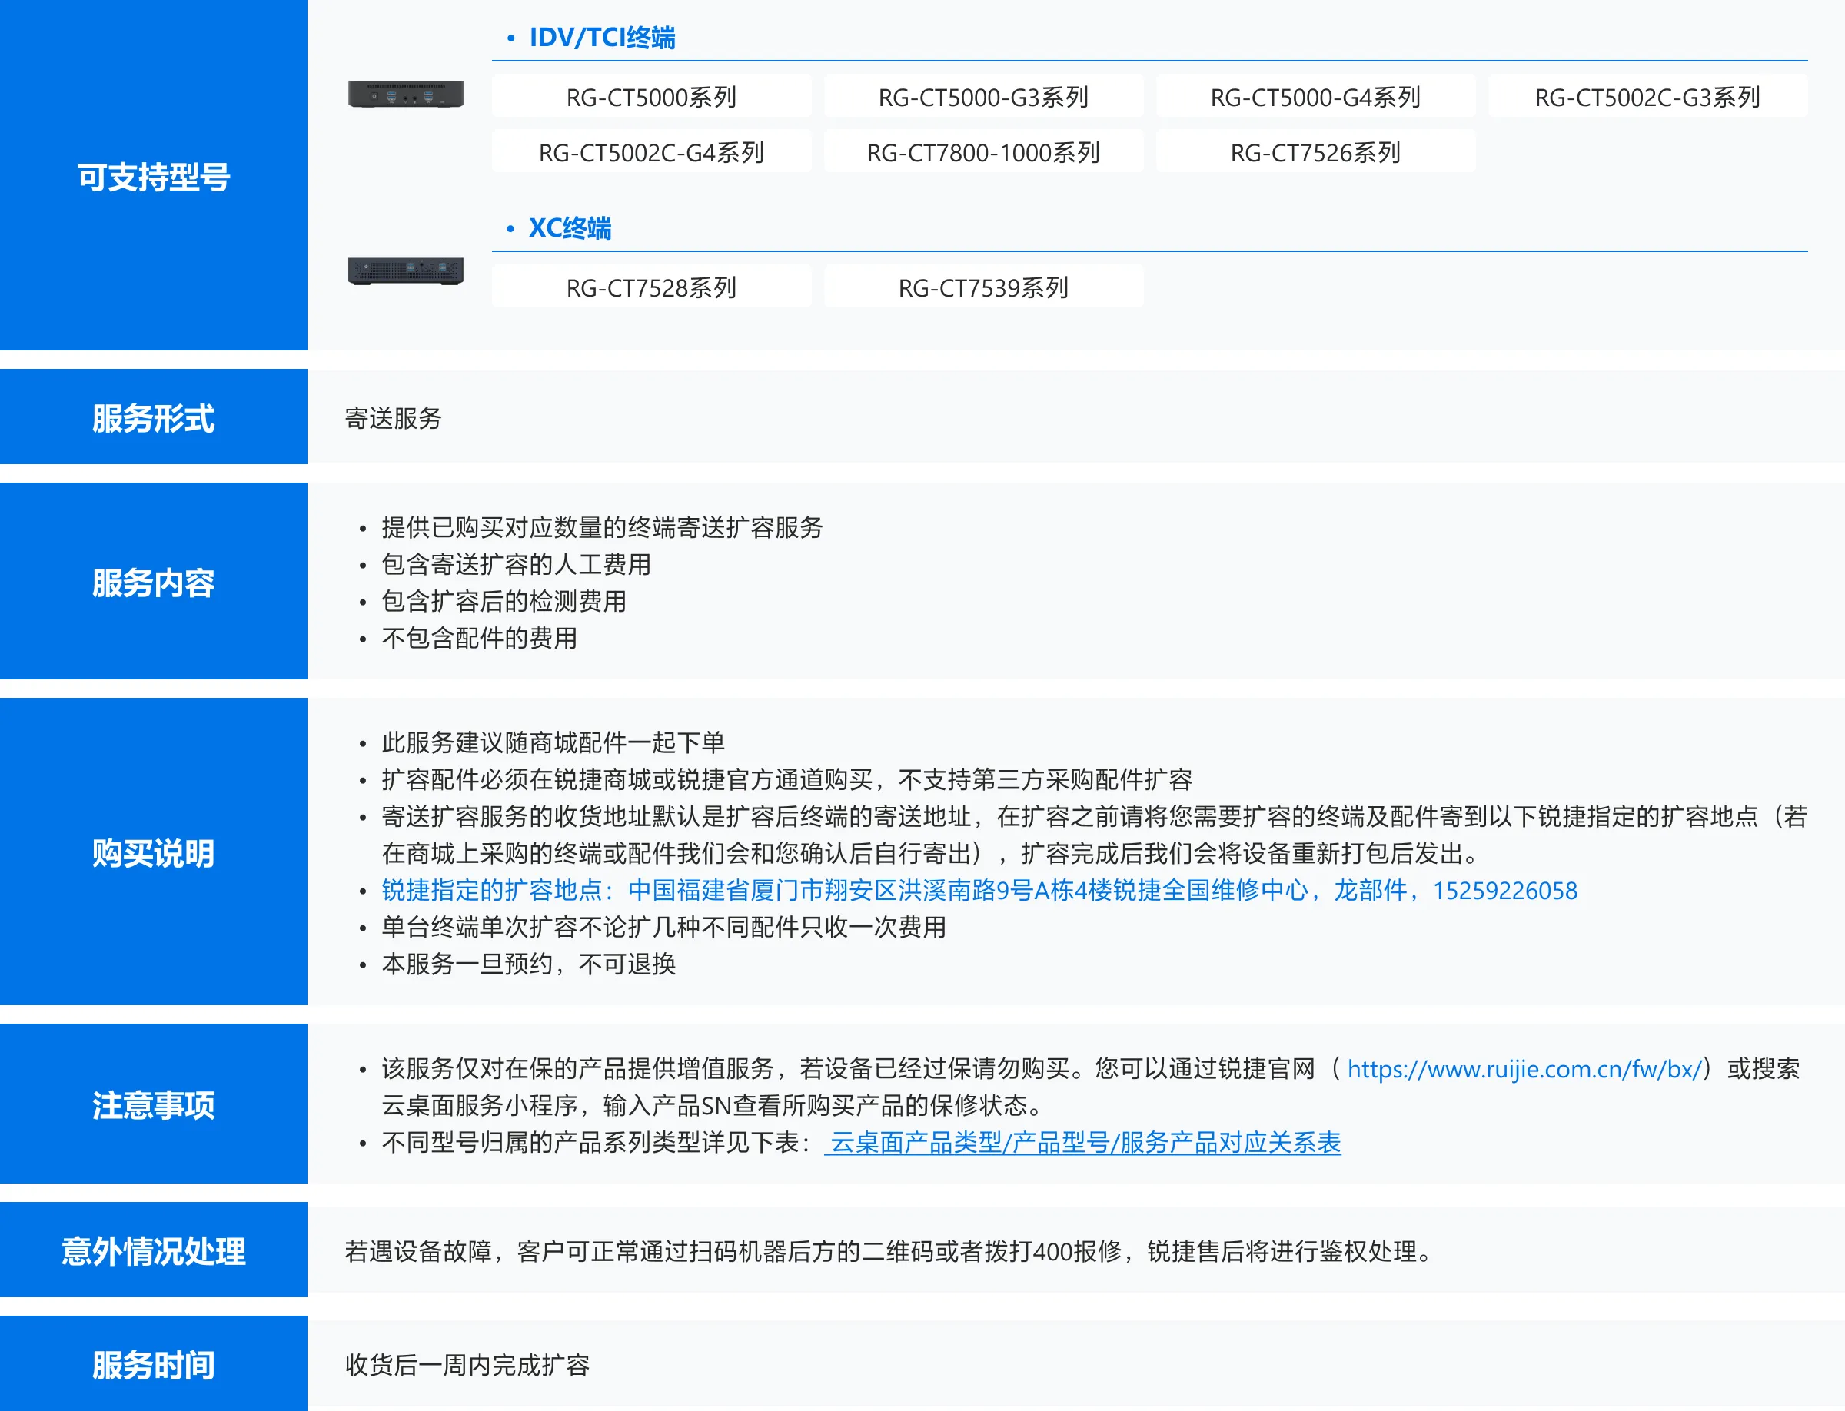Click the XC terminal device image

coord(406,271)
